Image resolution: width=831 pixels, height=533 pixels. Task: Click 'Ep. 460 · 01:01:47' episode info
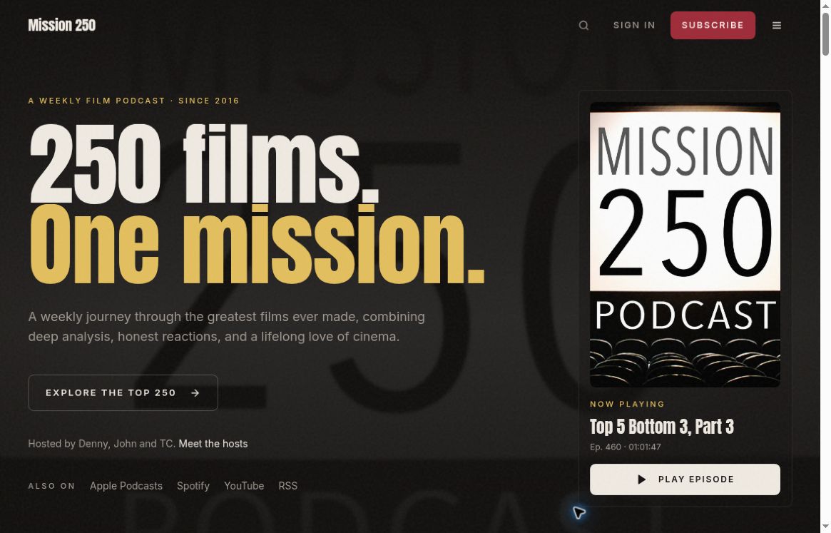click(x=626, y=447)
